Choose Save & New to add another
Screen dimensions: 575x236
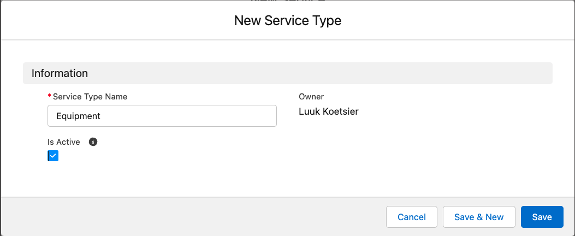point(479,217)
